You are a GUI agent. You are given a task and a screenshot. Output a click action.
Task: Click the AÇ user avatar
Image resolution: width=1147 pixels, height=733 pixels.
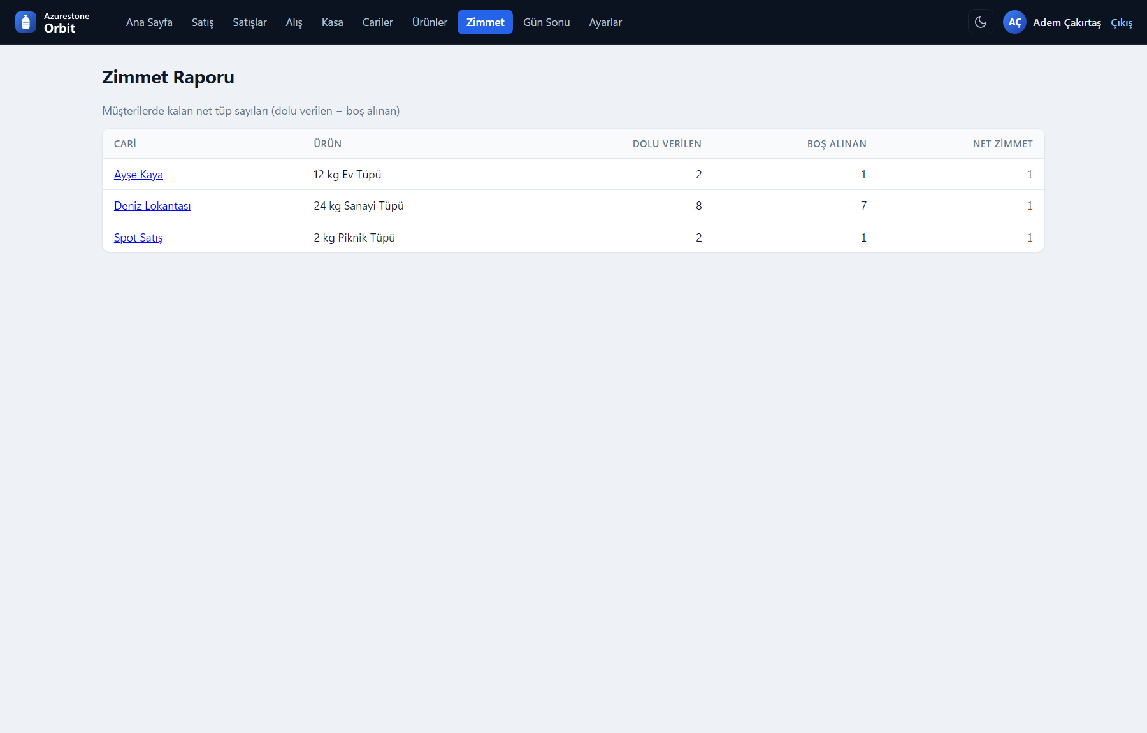1014,22
